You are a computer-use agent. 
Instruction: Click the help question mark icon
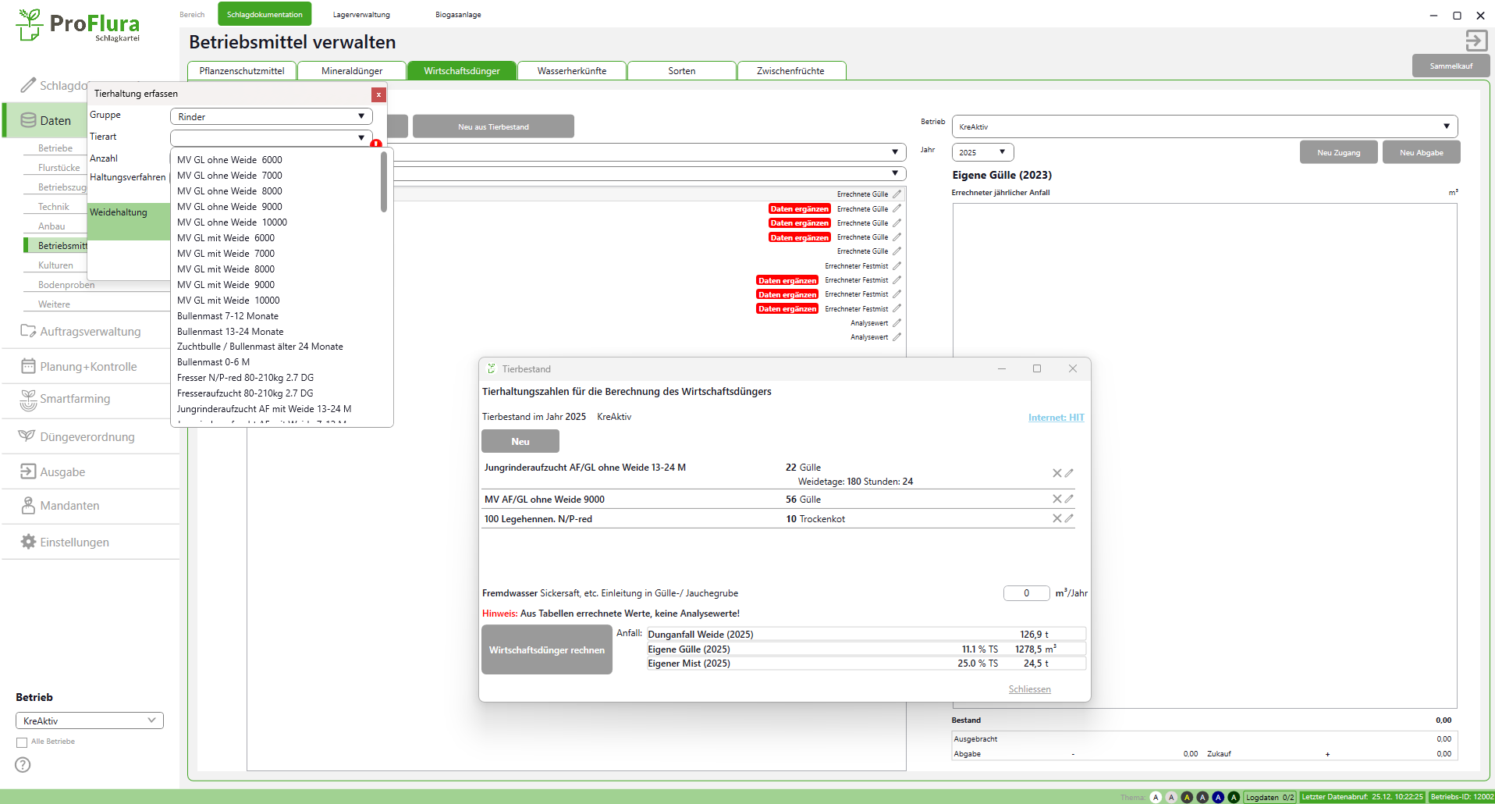point(23,765)
